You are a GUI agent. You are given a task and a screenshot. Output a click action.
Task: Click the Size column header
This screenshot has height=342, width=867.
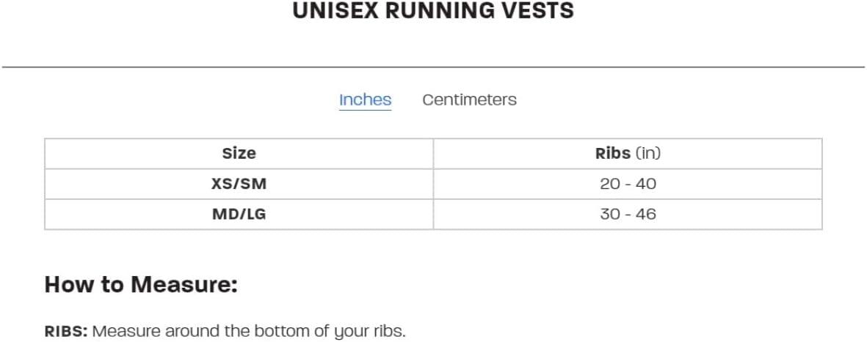[239, 154]
